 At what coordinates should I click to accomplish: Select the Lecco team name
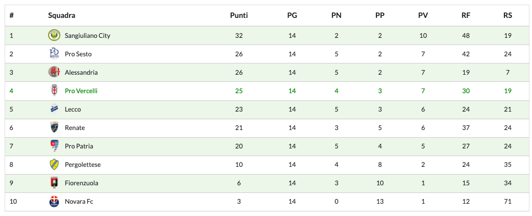click(73, 110)
